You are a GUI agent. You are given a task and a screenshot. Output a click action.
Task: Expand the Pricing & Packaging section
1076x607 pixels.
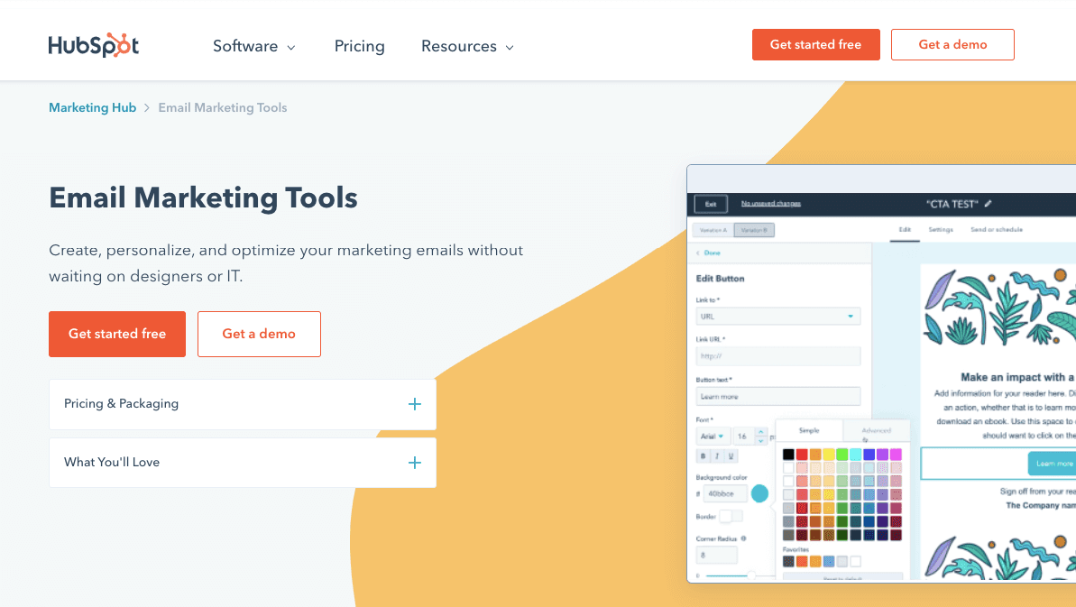pyautogui.click(x=243, y=404)
